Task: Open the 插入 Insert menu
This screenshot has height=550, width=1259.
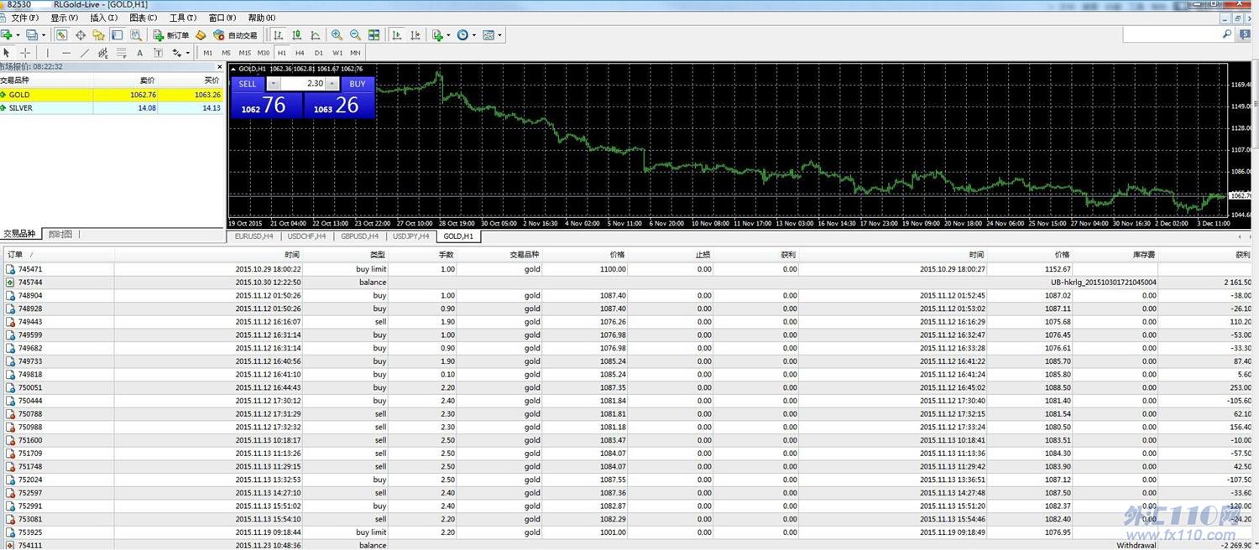Action: pos(104,18)
